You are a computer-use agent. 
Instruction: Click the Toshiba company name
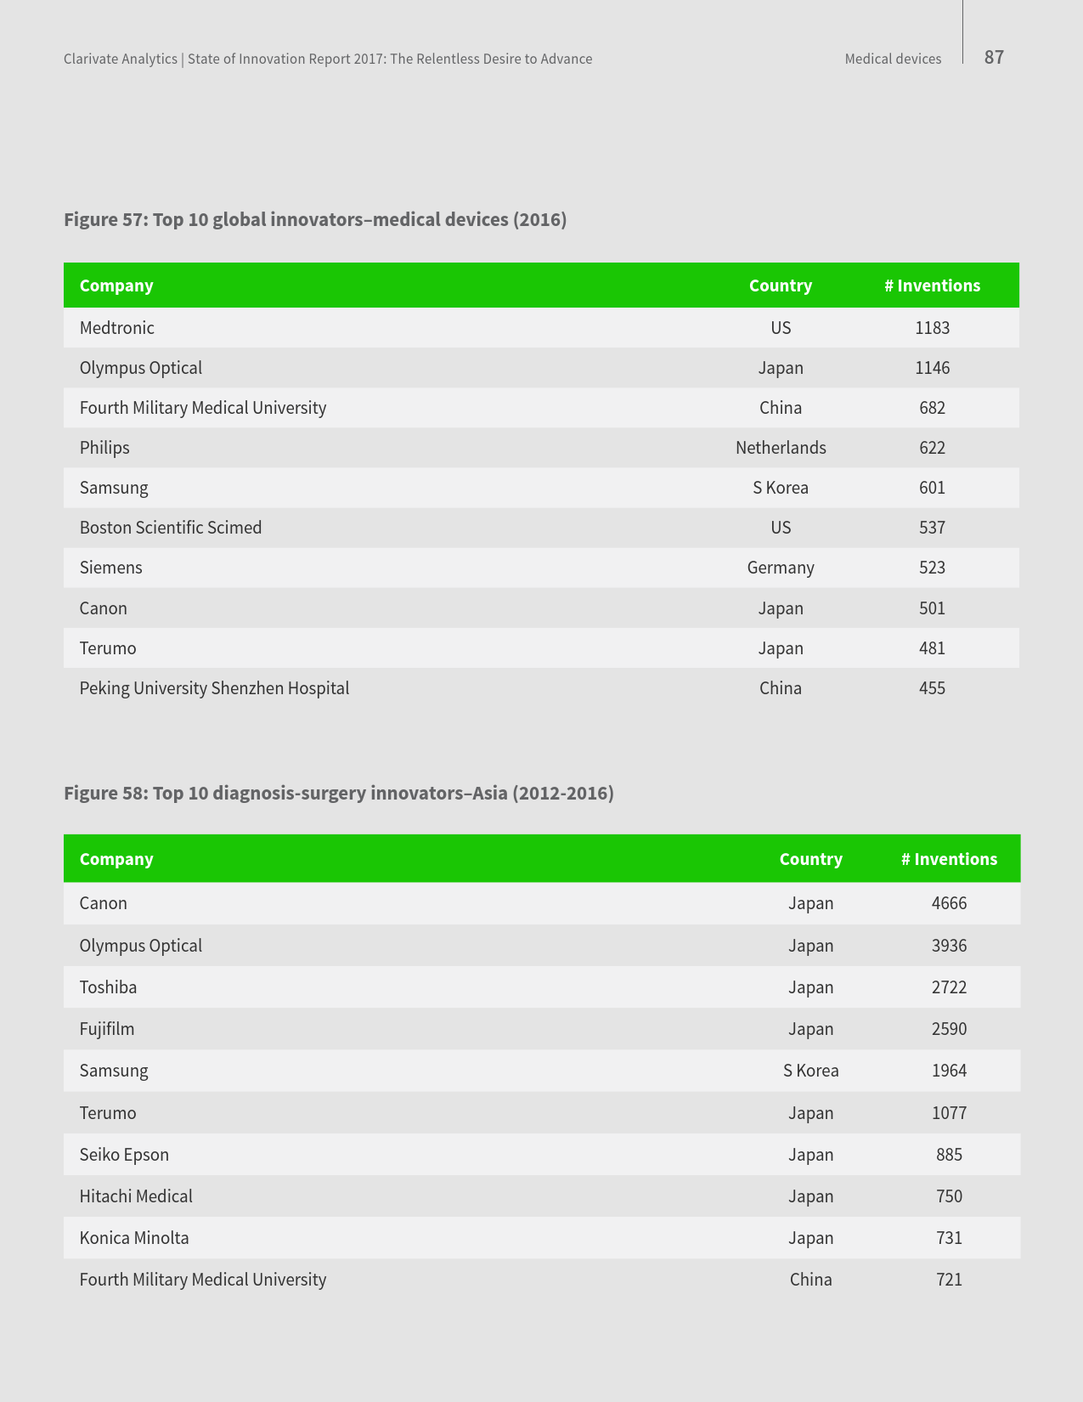pos(108,987)
